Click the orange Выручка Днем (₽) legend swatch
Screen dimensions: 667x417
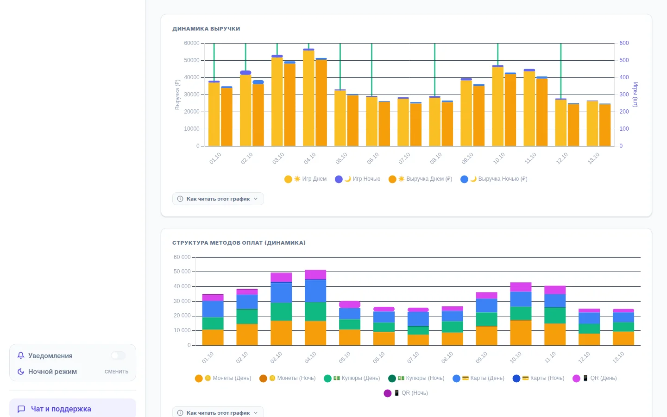392,179
